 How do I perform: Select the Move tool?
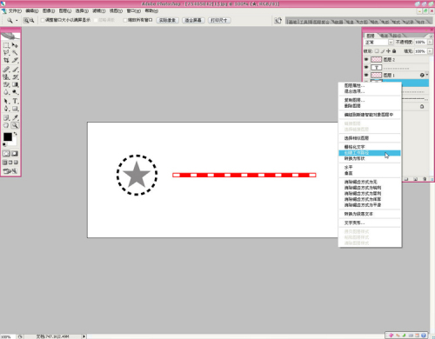[x=15, y=45]
